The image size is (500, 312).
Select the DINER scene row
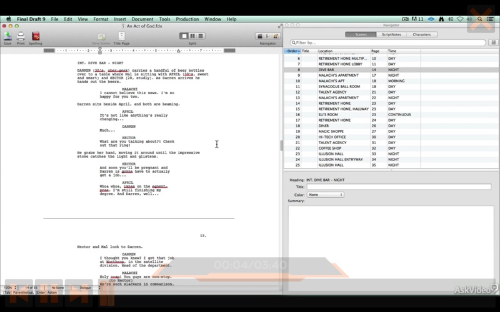point(391,126)
